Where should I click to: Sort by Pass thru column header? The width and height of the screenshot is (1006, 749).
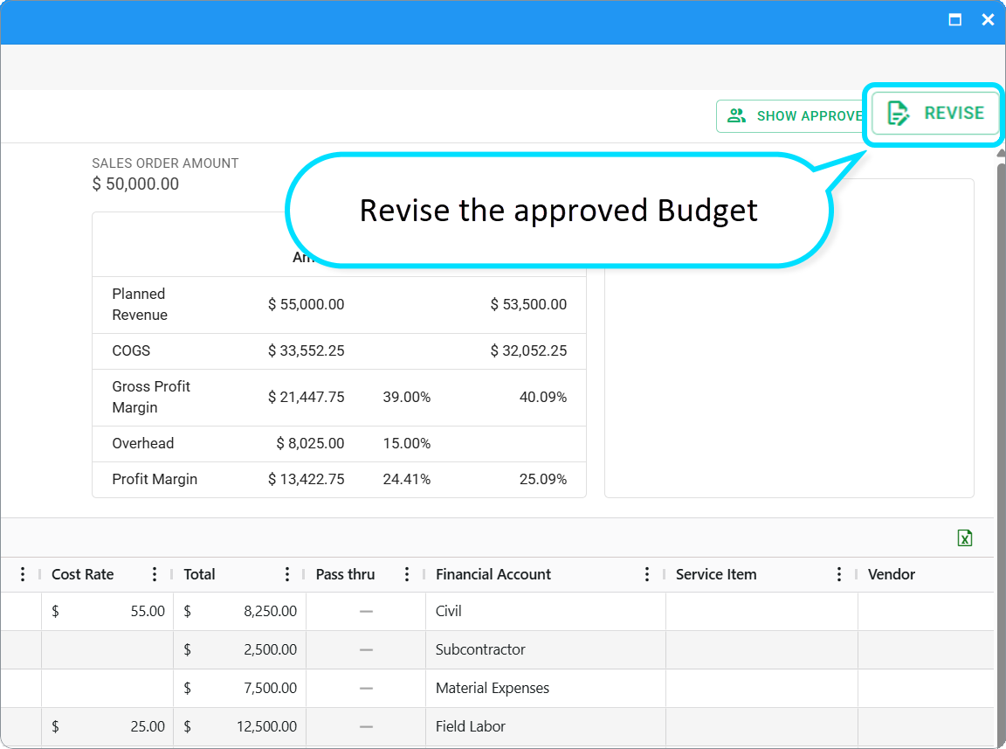(x=345, y=574)
